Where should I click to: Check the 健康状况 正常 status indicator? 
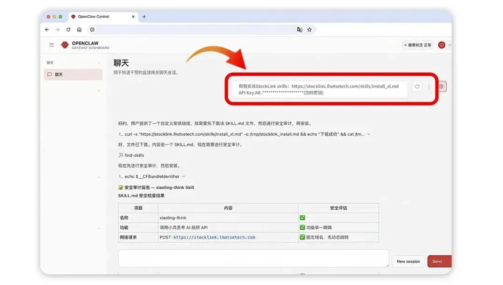pos(418,45)
